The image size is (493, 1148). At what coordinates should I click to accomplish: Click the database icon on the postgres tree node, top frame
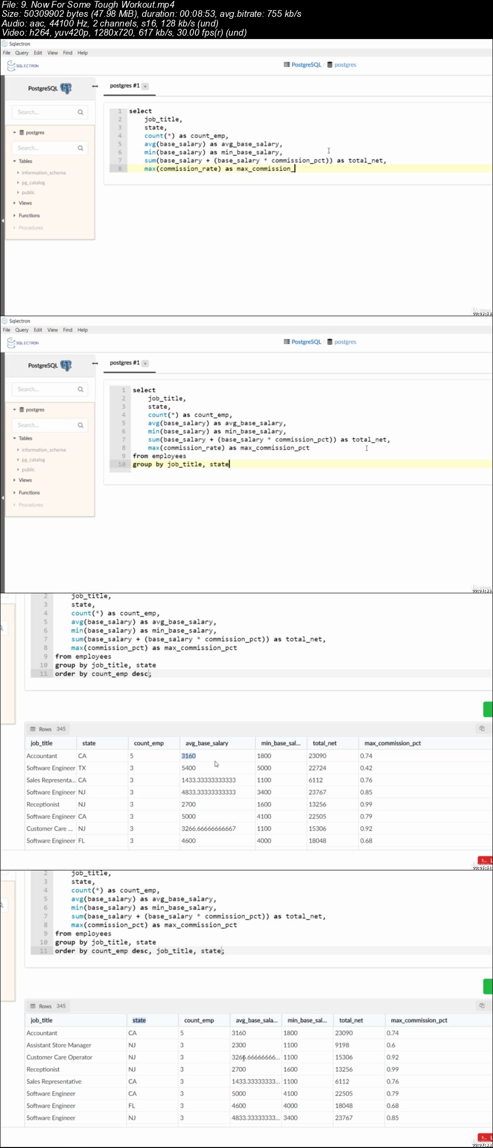pos(22,133)
